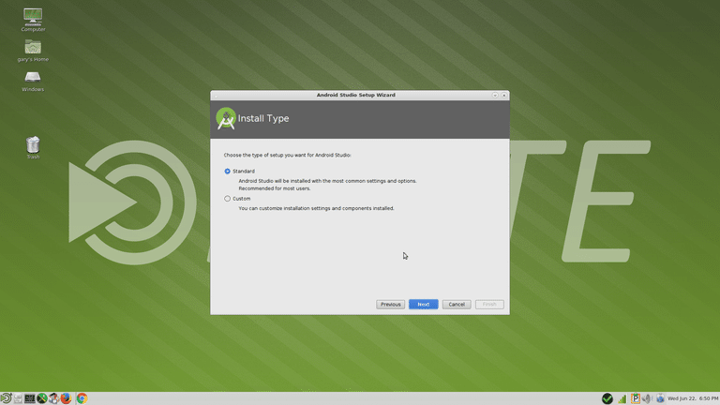
Task: Click the Android Studio logo in header
Action: tap(225, 118)
